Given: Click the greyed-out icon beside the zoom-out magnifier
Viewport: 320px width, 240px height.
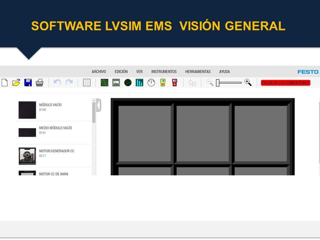Looking at the screenshot, I should point(192,83).
